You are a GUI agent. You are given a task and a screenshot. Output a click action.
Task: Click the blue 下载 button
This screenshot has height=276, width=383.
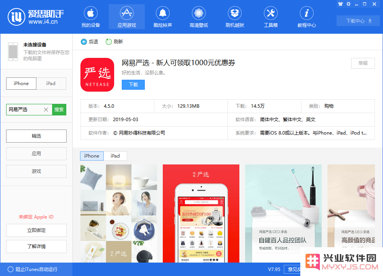(x=133, y=85)
